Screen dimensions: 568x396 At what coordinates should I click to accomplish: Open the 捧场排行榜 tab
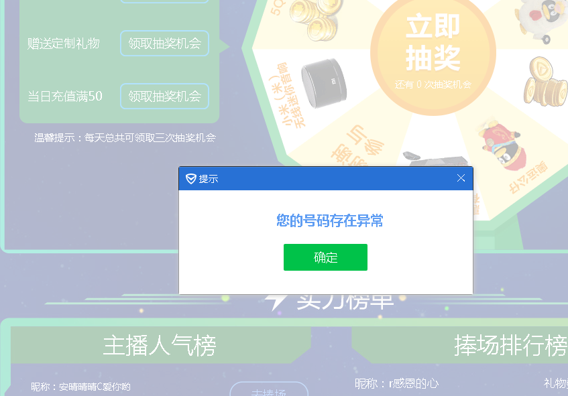[x=510, y=345]
